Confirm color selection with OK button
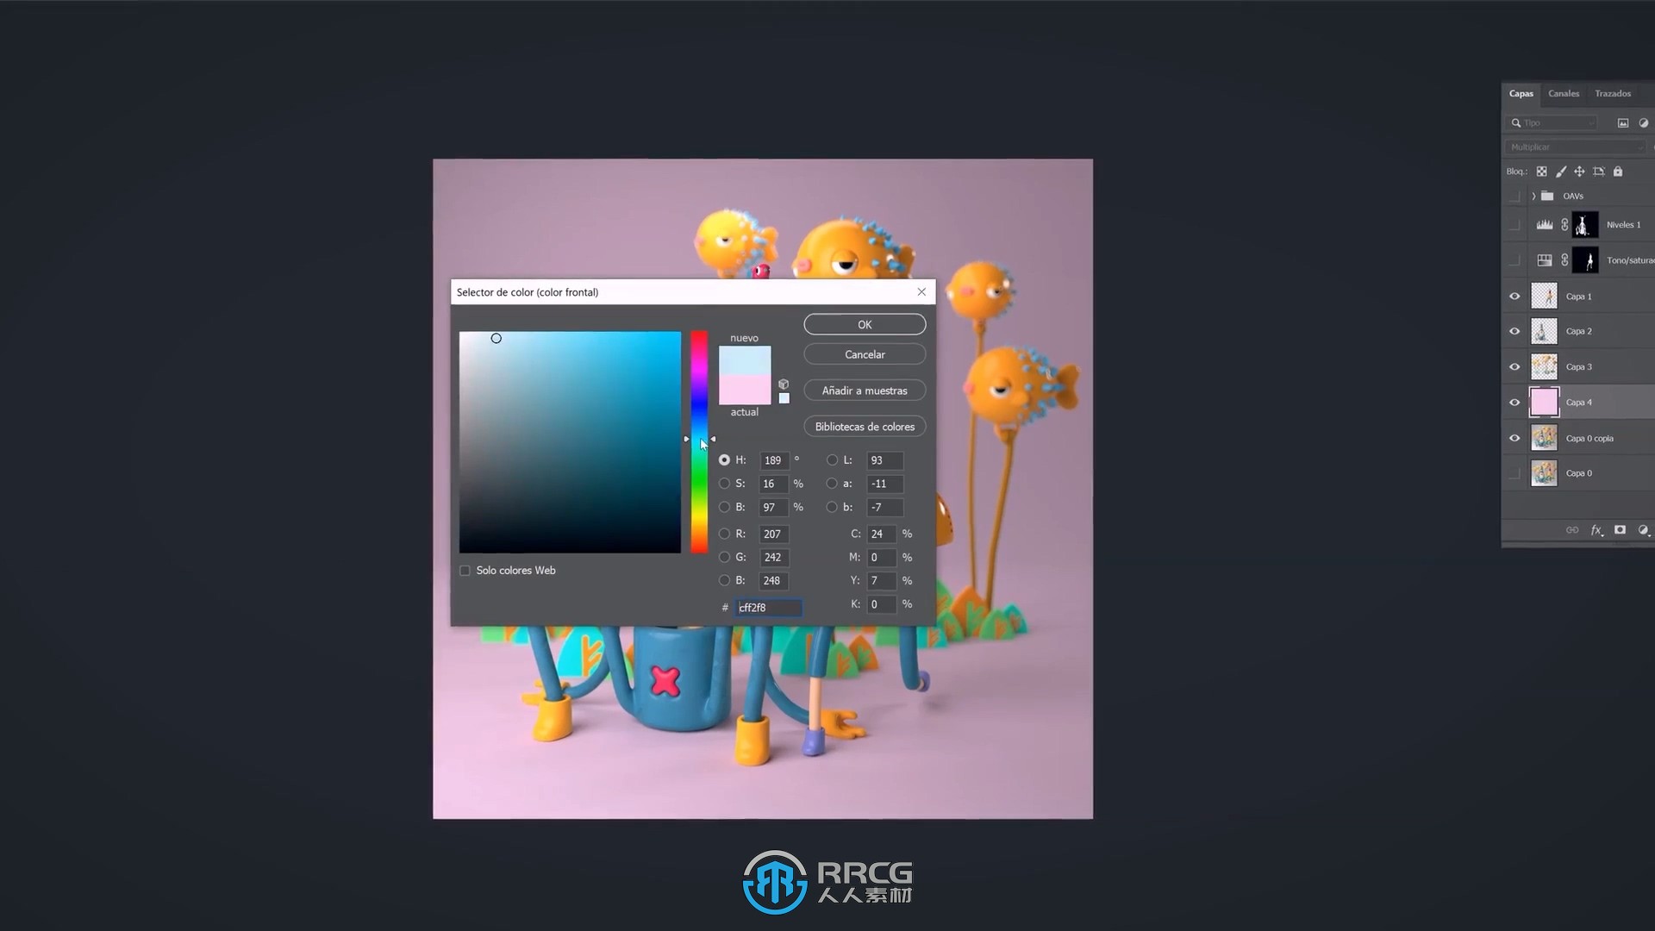1655x931 pixels. [x=864, y=324]
